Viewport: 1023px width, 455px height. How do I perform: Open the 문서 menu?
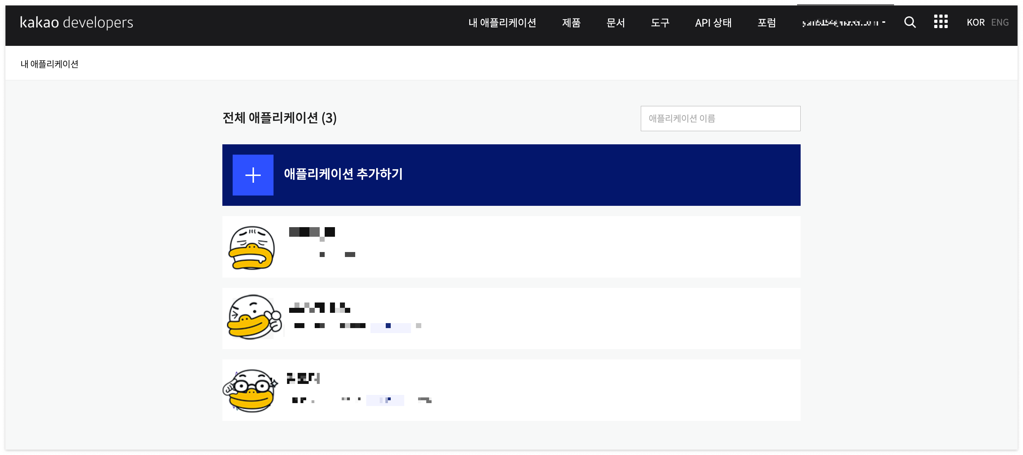coord(615,23)
